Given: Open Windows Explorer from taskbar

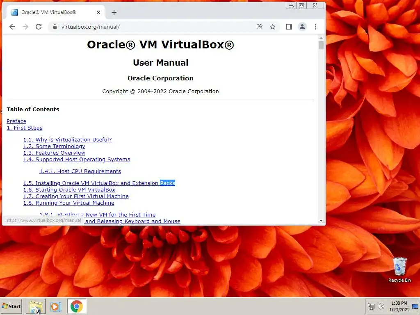Looking at the screenshot, I should pos(36,306).
